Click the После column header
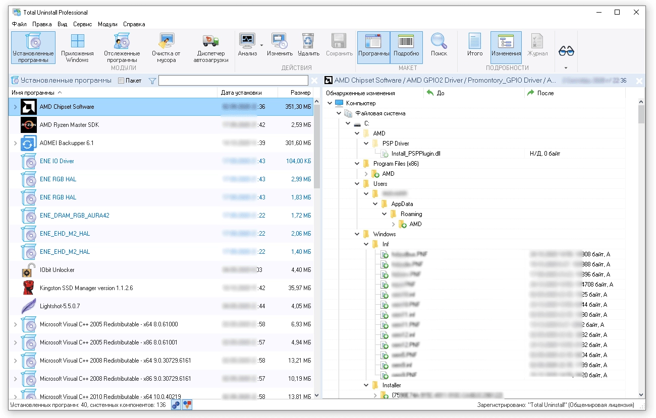The width and height of the screenshot is (656, 418). point(574,93)
